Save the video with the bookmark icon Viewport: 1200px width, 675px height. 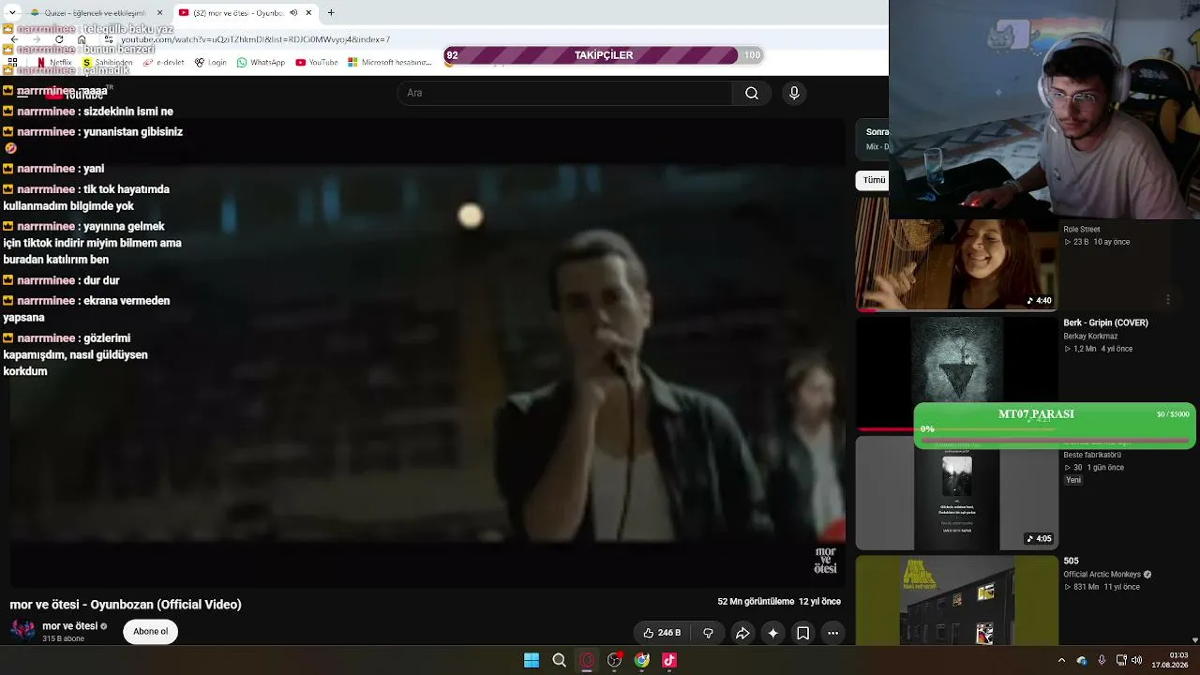coord(803,633)
